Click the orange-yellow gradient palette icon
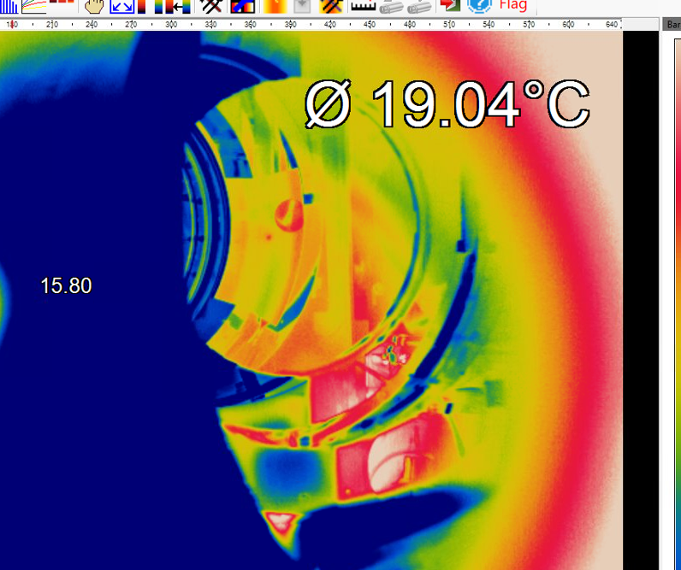 click(x=275, y=6)
